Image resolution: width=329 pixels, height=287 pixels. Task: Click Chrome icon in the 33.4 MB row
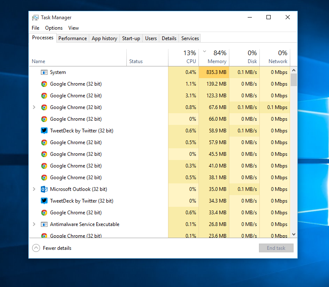(44, 213)
